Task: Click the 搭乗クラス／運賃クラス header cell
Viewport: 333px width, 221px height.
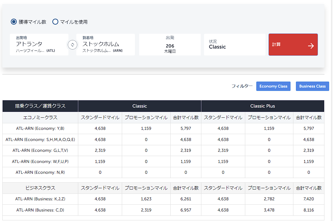Action: (40, 106)
